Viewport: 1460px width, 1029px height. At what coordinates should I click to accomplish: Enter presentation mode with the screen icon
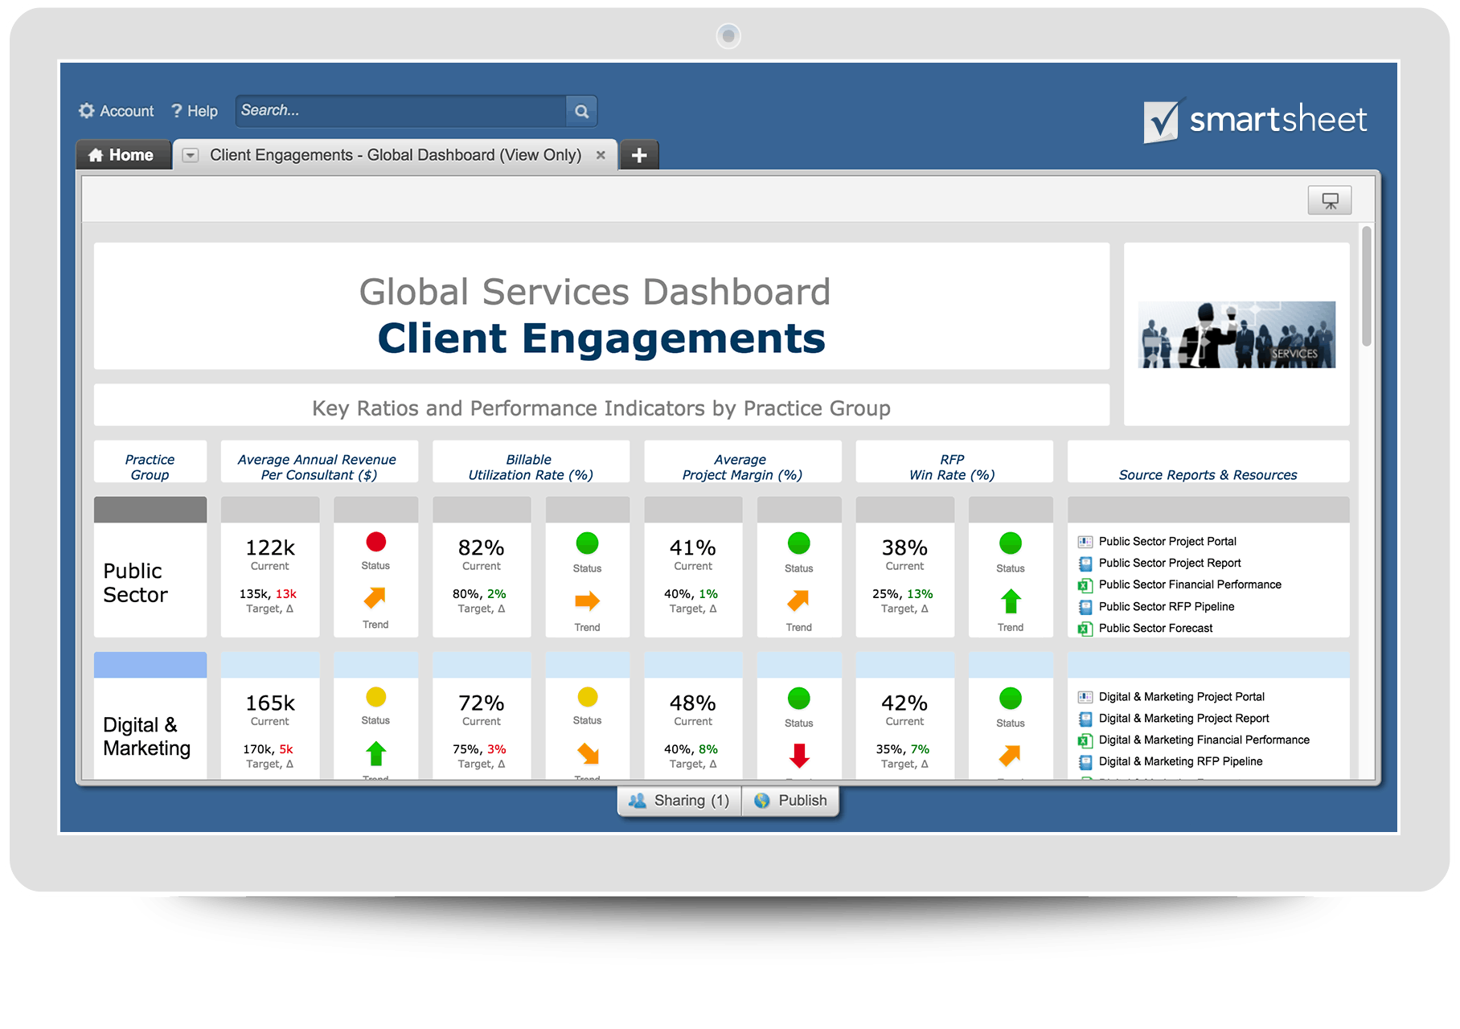point(1330,199)
